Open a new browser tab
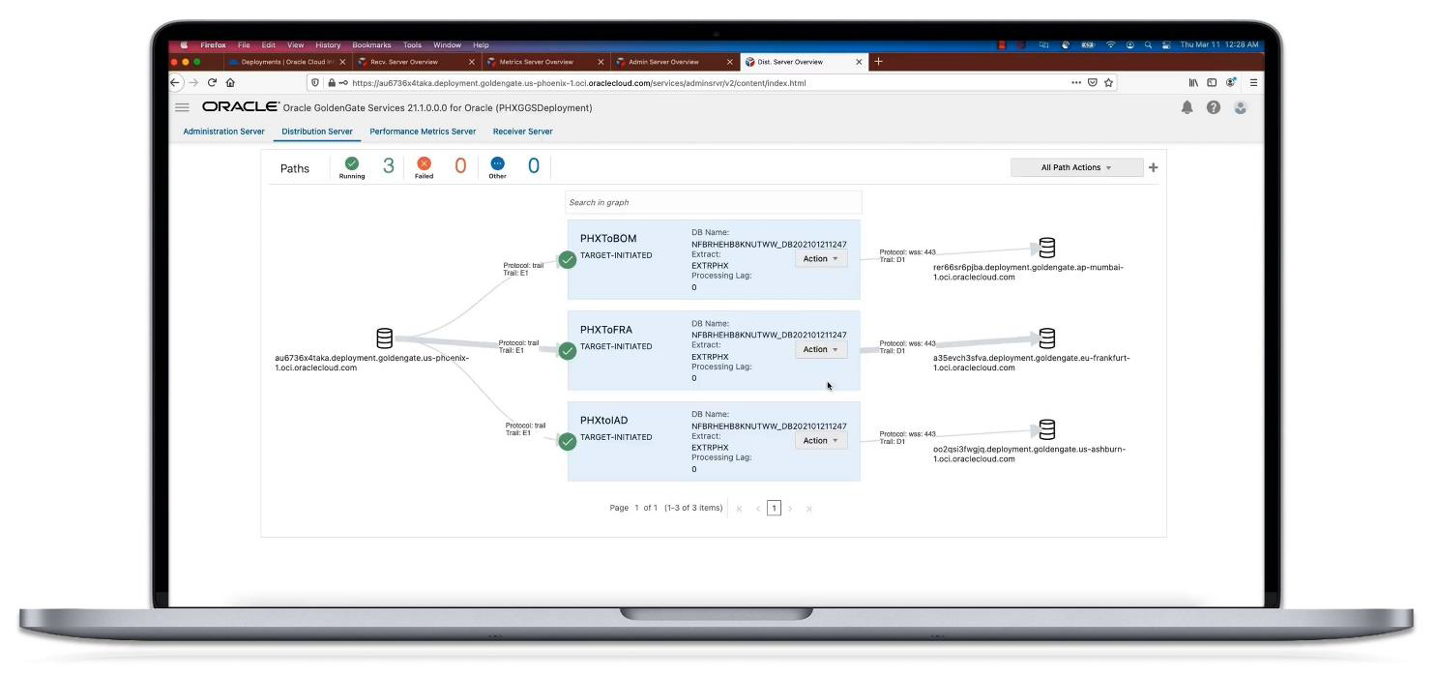1437x676 pixels. pyautogui.click(x=878, y=62)
